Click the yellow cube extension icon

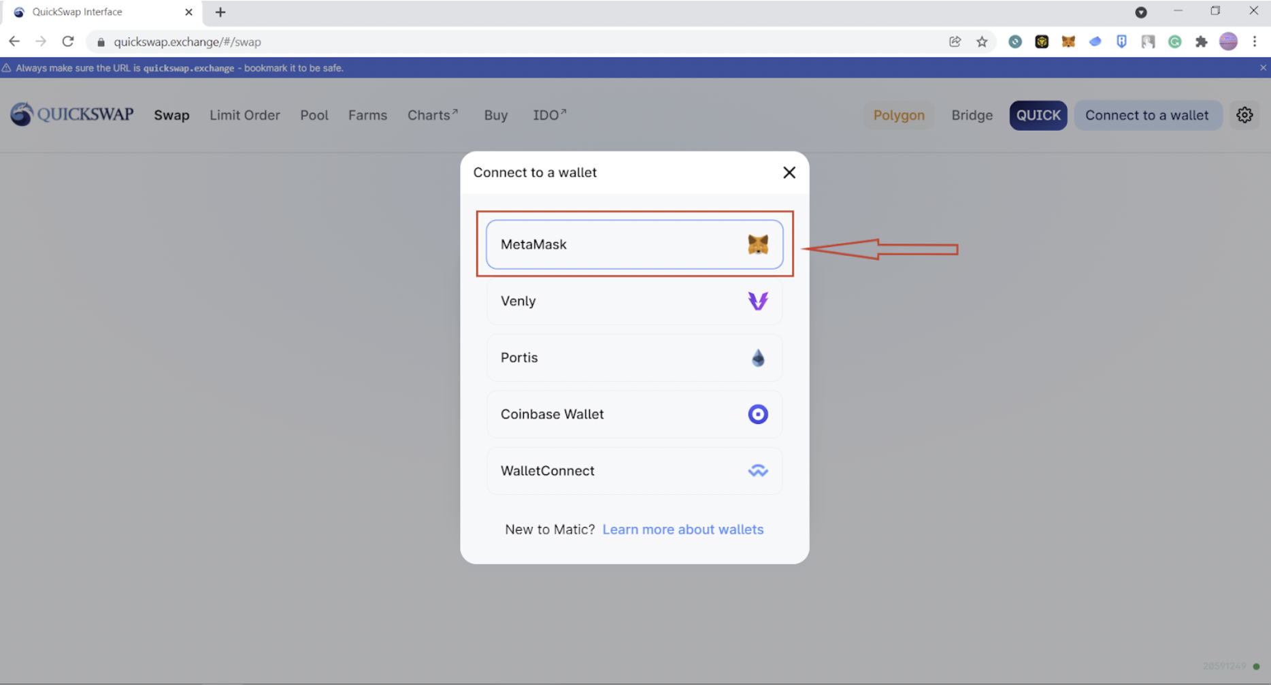pyautogui.click(x=1042, y=42)
